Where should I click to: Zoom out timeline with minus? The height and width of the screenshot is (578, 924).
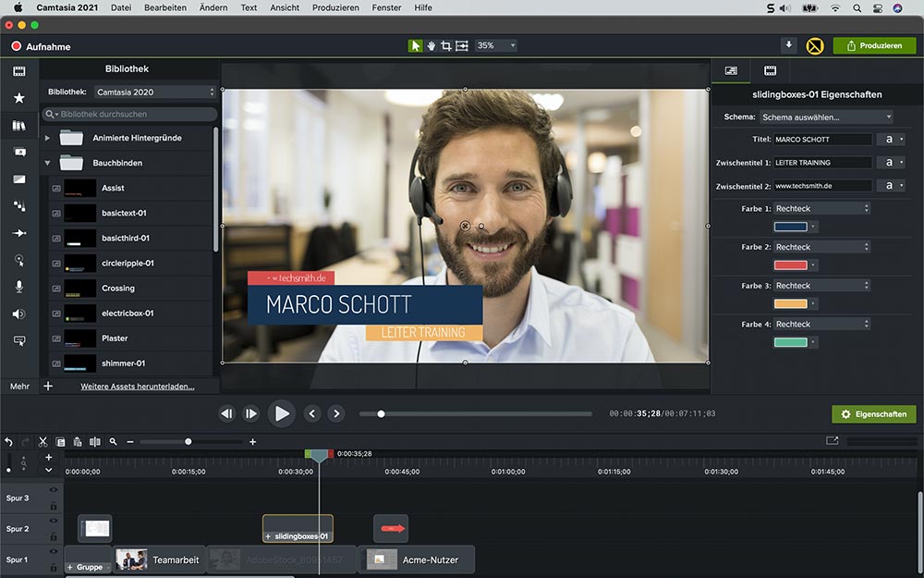(130, 442)
